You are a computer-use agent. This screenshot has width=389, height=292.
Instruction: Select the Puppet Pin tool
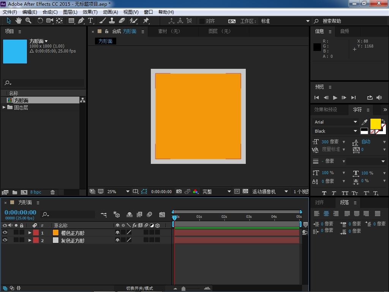(x=146, y=21)
